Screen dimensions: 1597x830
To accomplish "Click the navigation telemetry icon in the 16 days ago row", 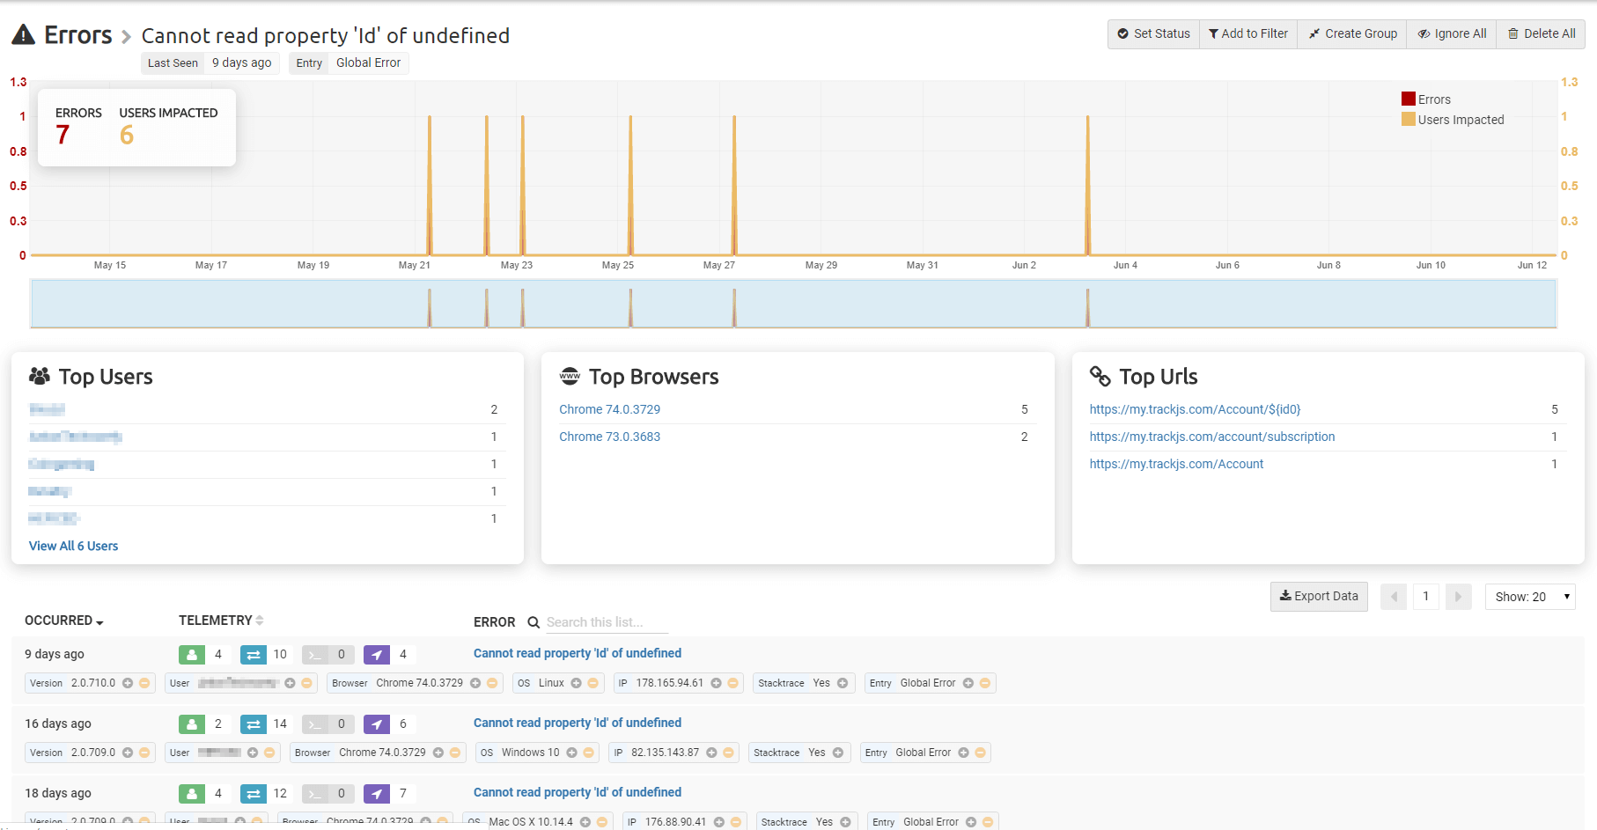I will (377, 723).
